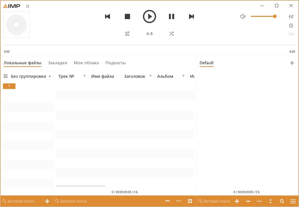Click the track seek bar
The height and width of the screenshot is (207, 299).
point(149,45)
